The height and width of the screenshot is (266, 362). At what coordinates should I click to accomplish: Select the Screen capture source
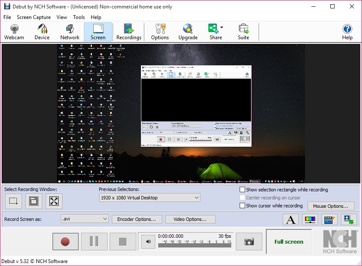(x=98, y=32)
